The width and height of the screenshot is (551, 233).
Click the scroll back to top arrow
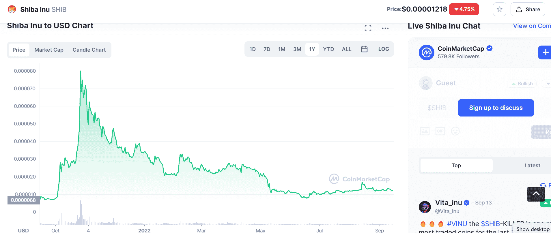click(536, 194)
